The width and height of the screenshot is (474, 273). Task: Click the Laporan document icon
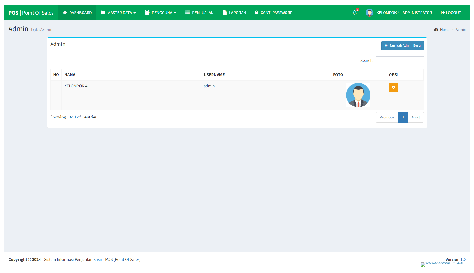point(225,12)
